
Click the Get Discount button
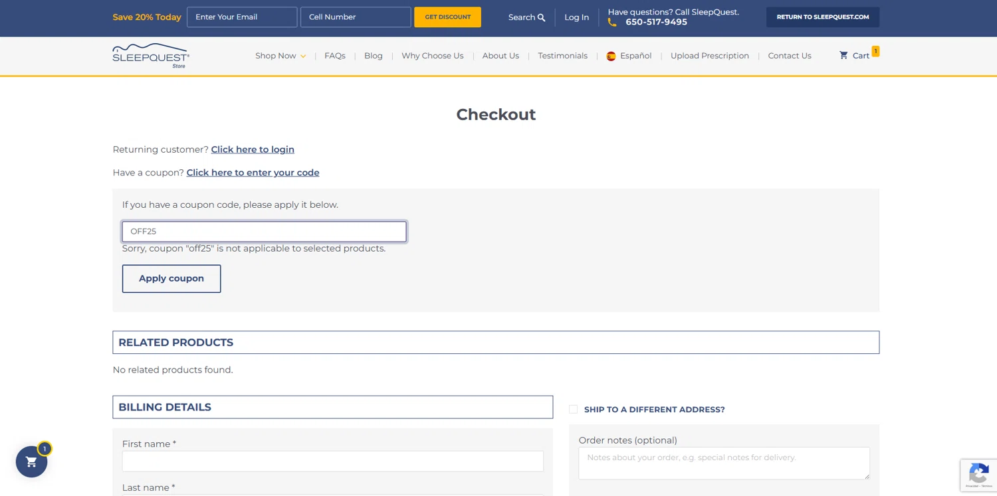pyautogui.click(x=447, y=17)
